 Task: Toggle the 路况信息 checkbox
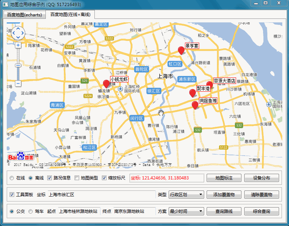[49, 178]
